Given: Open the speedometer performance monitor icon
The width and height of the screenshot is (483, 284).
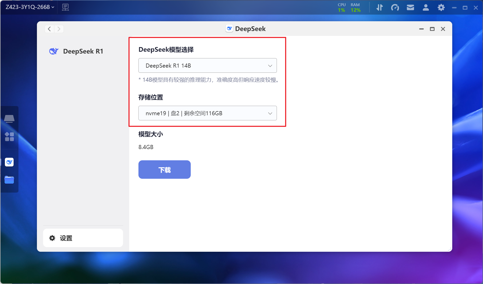Looking at the screenshot, I should coord(395,7).
